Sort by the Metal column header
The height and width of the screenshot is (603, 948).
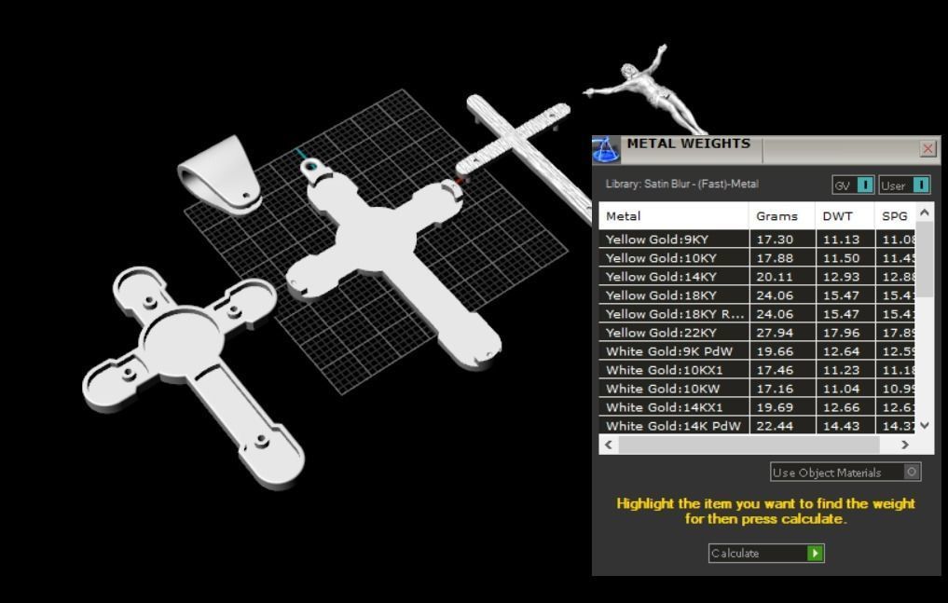click(674, 216)
